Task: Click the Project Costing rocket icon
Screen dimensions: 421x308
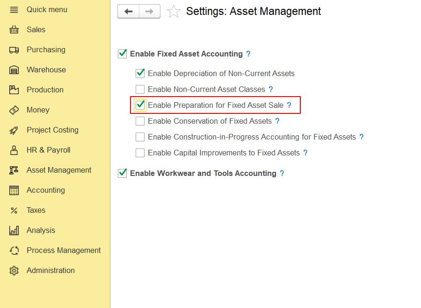Action: pyautogui.click(x=14, y=130)
